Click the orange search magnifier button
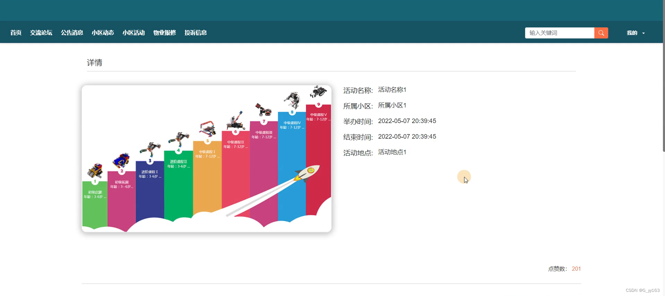Viewport: 665px width, 296px height. (x=601, y=33)
